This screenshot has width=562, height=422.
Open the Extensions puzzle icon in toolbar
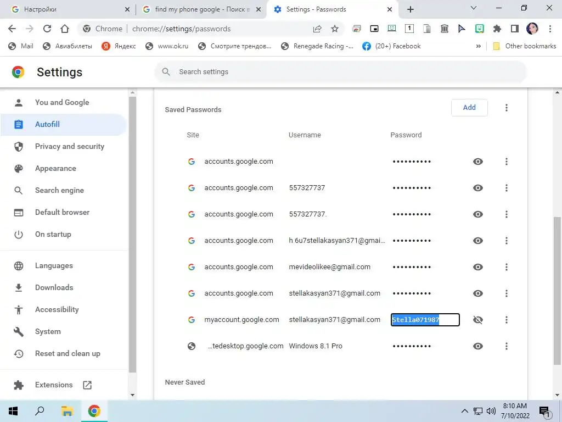(497, 29)
